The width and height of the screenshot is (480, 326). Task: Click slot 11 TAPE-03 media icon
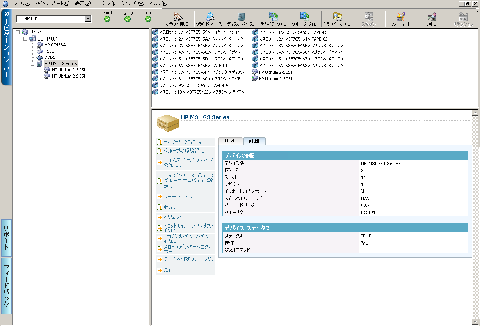[x=255, y=32]
